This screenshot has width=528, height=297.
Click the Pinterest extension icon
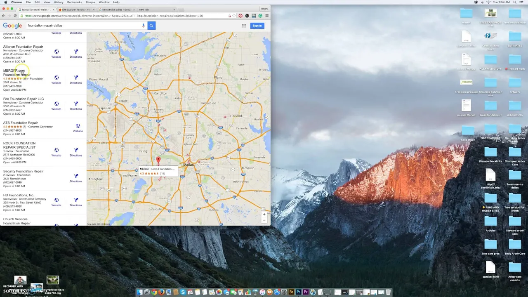tap(240, 16)
